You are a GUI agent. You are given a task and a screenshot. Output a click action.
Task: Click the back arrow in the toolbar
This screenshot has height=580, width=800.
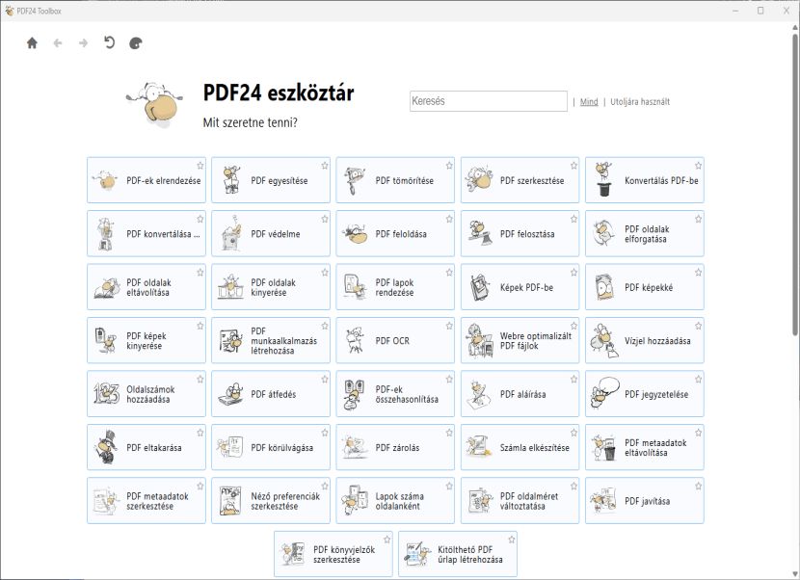[58, 42]
